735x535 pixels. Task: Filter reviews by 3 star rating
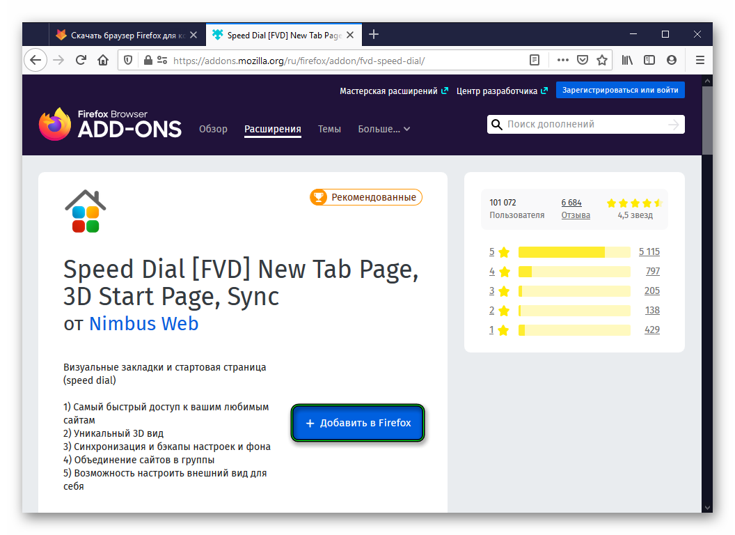pyautogui.click(x=499, y=291)
